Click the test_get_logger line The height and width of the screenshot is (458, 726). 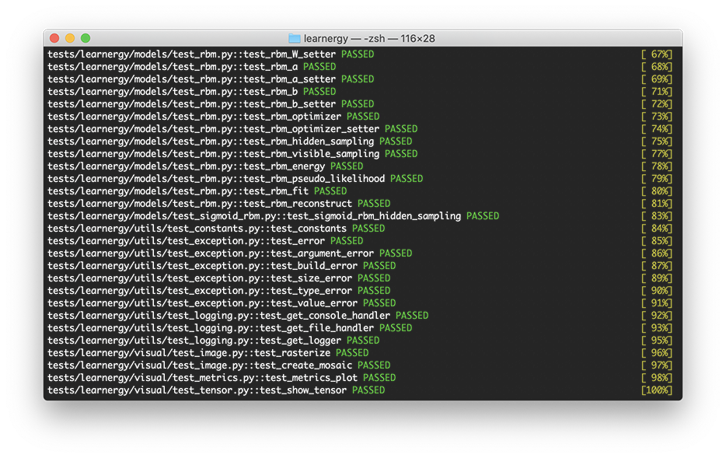pos(214,341)
